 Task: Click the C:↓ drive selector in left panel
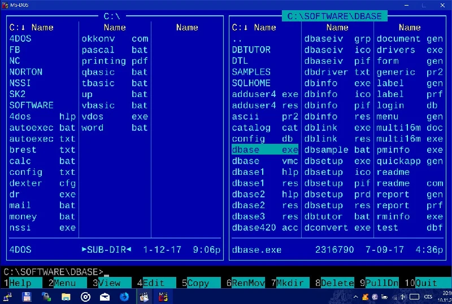point(18,28)
